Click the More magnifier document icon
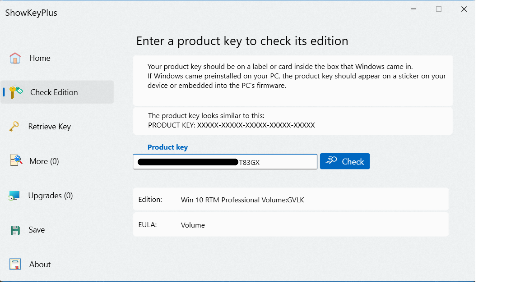This screenshot has height=292, width=520. [16, 160]
